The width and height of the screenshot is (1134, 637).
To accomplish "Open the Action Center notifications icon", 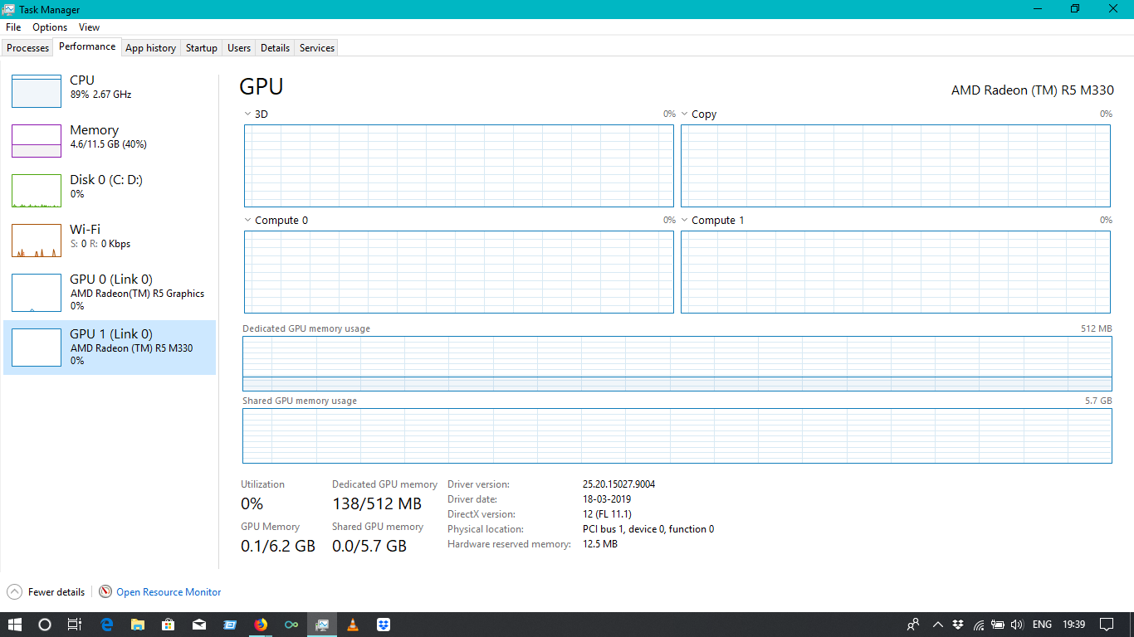I will pyautogui.click(x=1107, y=625).
